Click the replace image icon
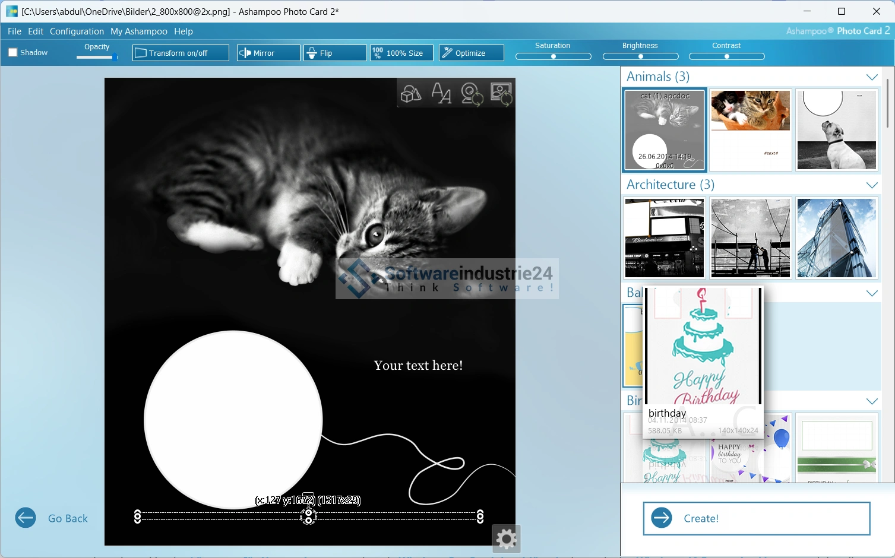The width and height of the screenshot is (895, 558). (x=501, y=94)
